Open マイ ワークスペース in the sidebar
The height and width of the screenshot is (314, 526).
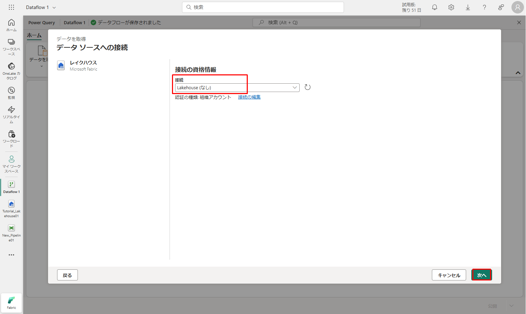pos(11,164)
